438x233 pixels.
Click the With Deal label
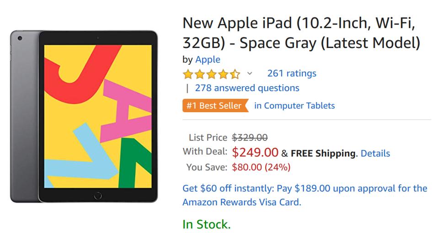click(205, 151)
